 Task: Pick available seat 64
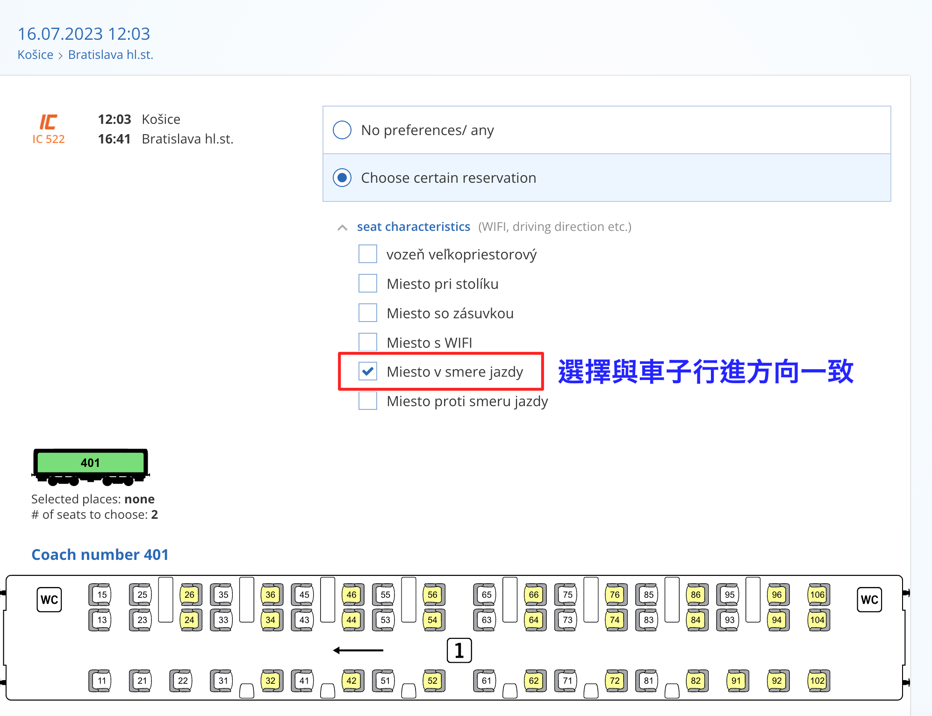pyautogui.click(x=535, y=620)
